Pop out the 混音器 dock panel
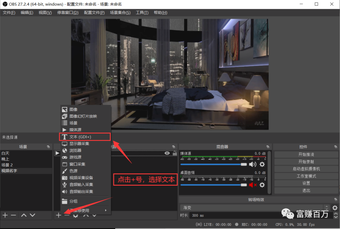The width and height of the screenshot is (340, 229). (268, 147)
